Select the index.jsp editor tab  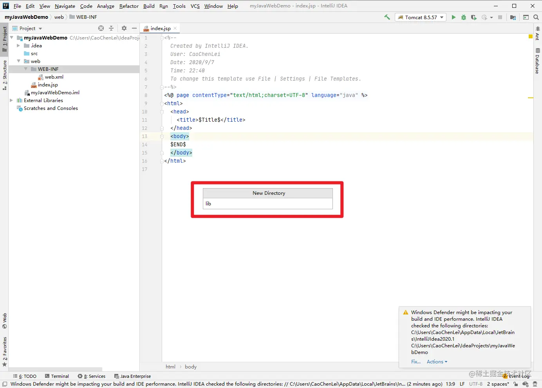pyautogui.click(x=160, y=28)
